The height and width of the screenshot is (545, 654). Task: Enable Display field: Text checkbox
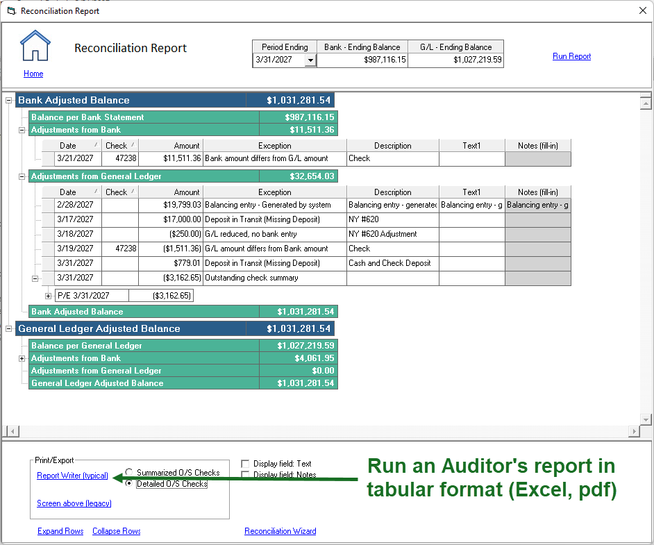click(x=245, y=464)
